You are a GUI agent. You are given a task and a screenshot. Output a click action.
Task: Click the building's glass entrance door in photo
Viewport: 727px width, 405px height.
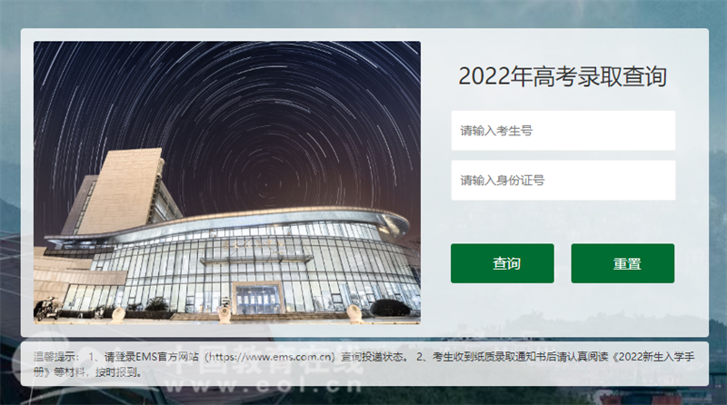coord(257,300)
